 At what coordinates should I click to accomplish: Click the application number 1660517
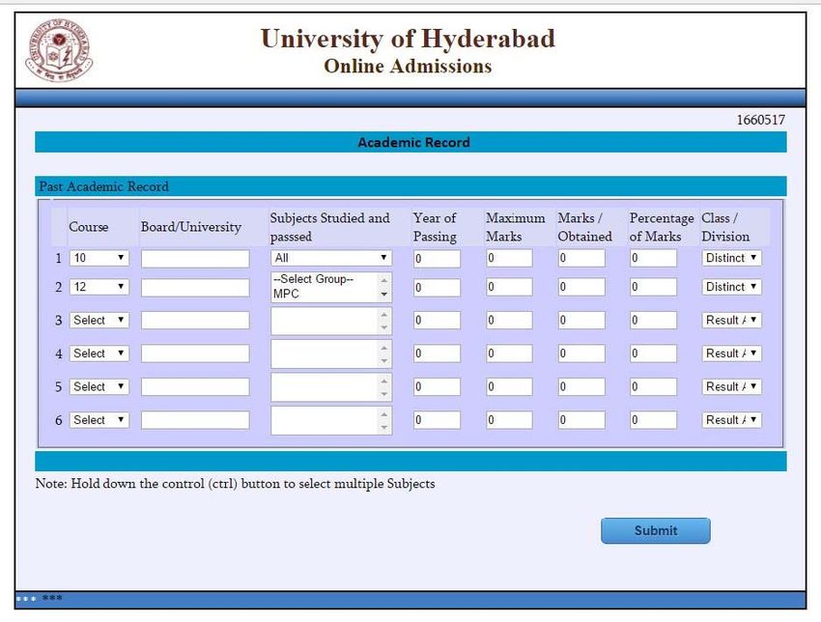coord(761,120)
